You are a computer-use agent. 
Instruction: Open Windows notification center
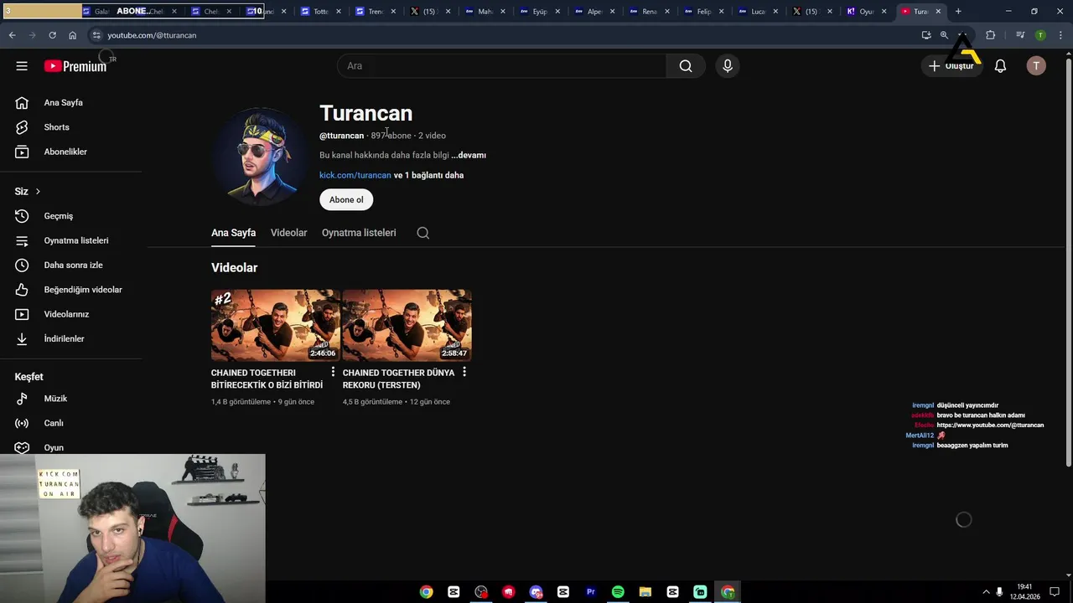point(1055,592)
